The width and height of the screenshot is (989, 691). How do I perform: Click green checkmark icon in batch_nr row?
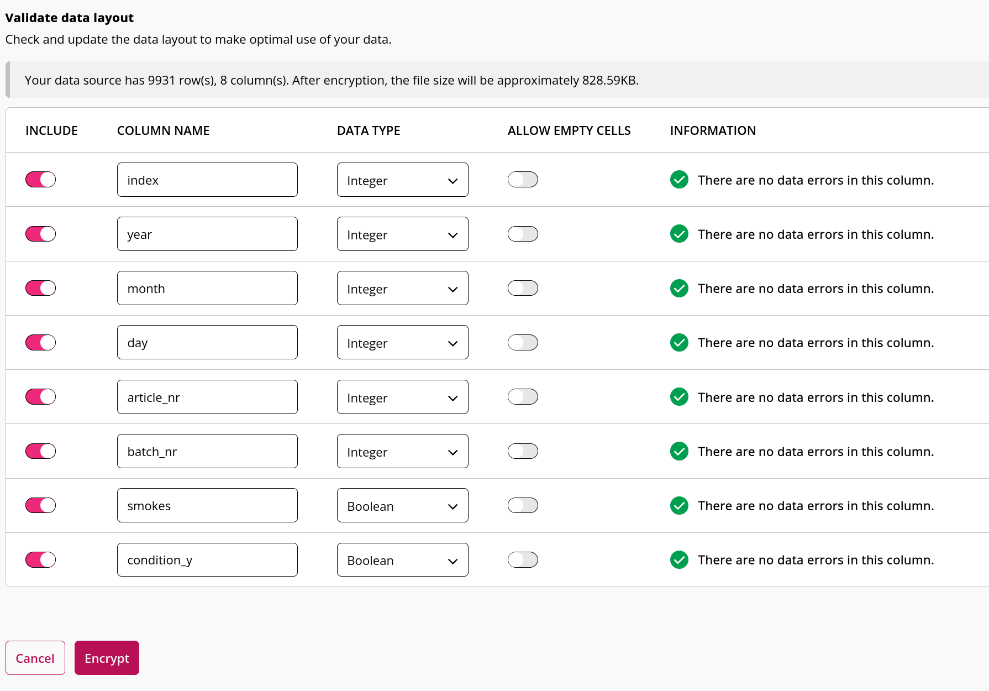(679, 451)
